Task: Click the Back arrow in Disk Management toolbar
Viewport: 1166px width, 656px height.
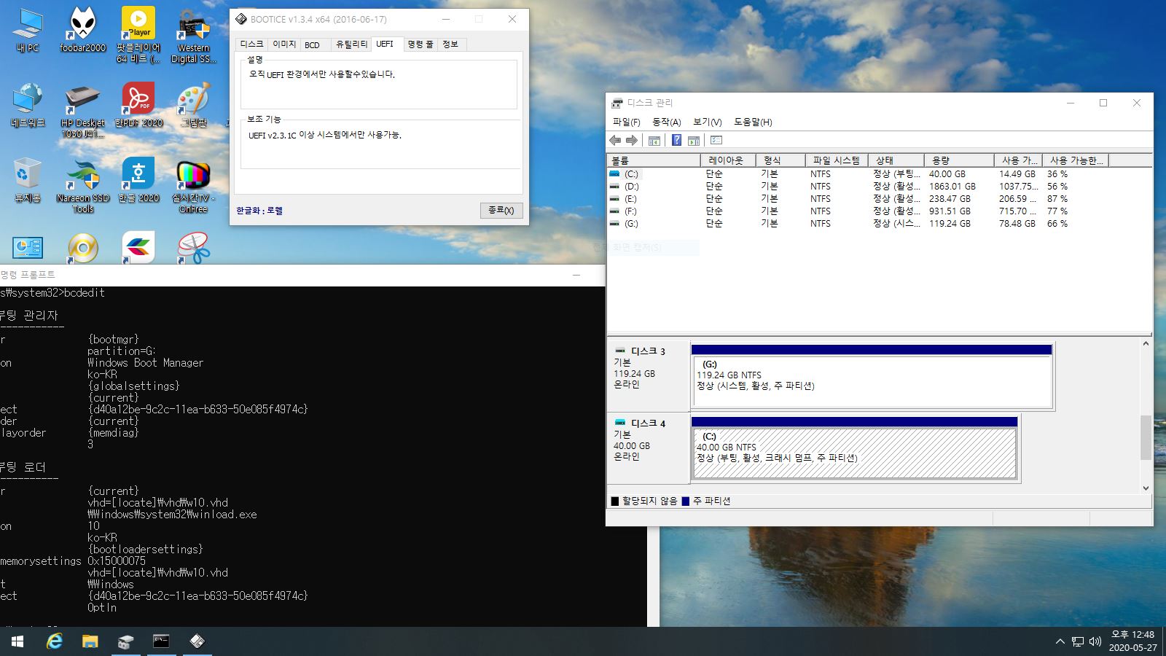Action: [x=615, y=140]
